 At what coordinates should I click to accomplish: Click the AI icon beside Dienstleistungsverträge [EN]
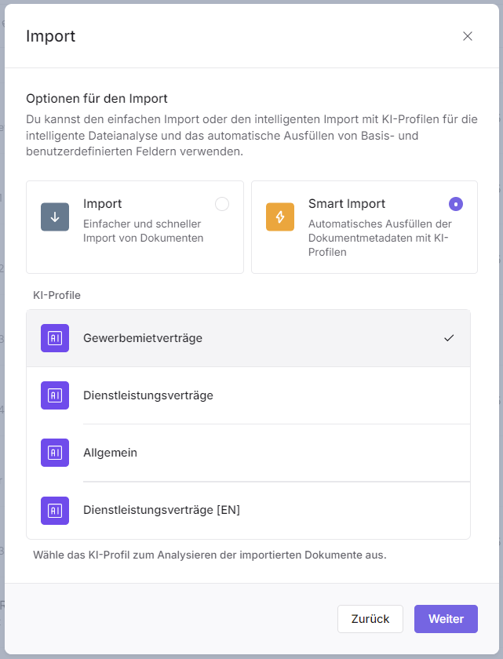55,510
